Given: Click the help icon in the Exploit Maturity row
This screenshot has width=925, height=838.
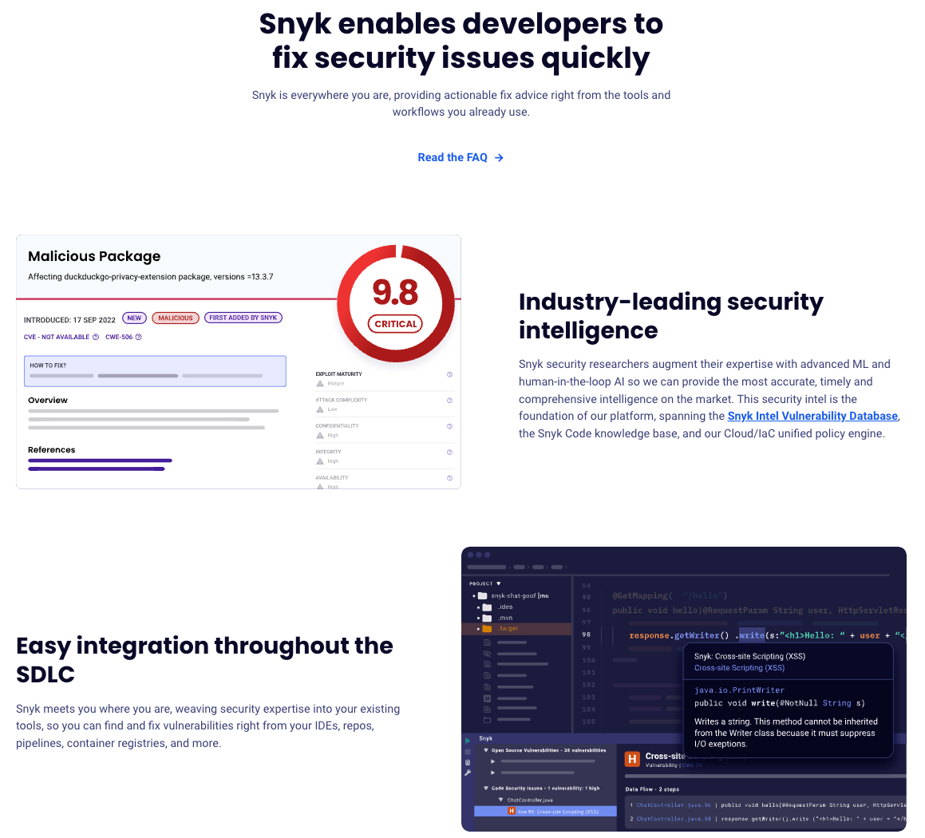Looking at the screenshot, I should (449, 374).
